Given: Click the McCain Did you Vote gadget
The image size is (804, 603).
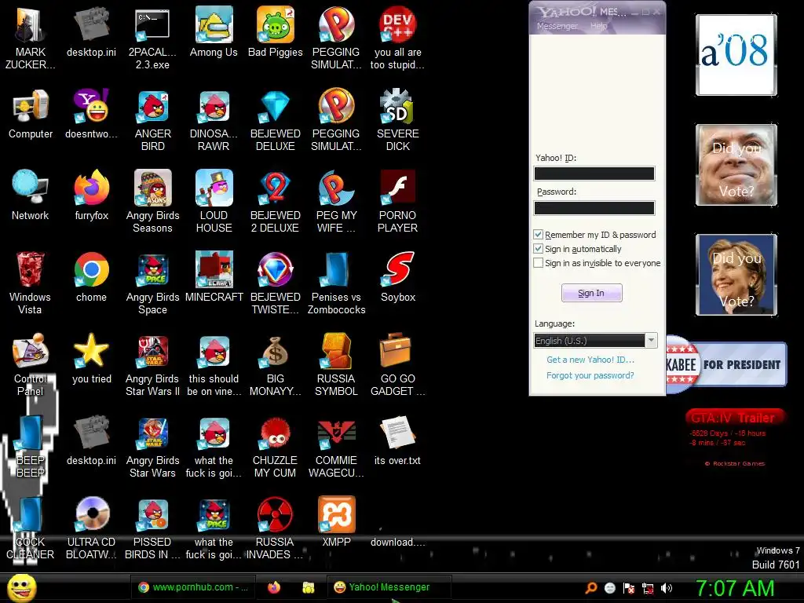Looking at the screenshot, I should [x=736, y=165].
